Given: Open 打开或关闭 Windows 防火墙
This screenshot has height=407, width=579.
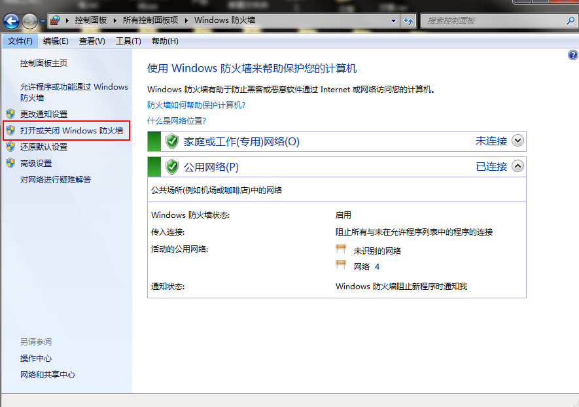Looking at the screenshot, I should pos(72,130).
